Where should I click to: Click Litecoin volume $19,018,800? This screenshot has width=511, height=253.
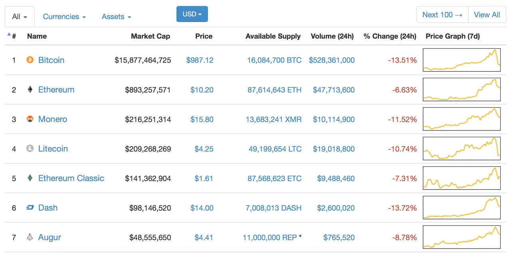click(334, 149)
